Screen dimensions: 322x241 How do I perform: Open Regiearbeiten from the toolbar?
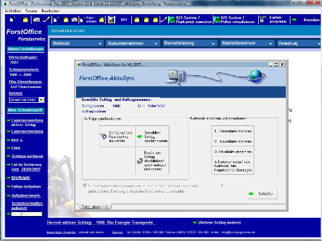(x=88, y=20)
